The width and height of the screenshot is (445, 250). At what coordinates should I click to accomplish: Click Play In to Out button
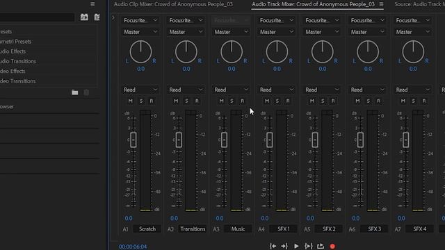click(x=308, y=246)
